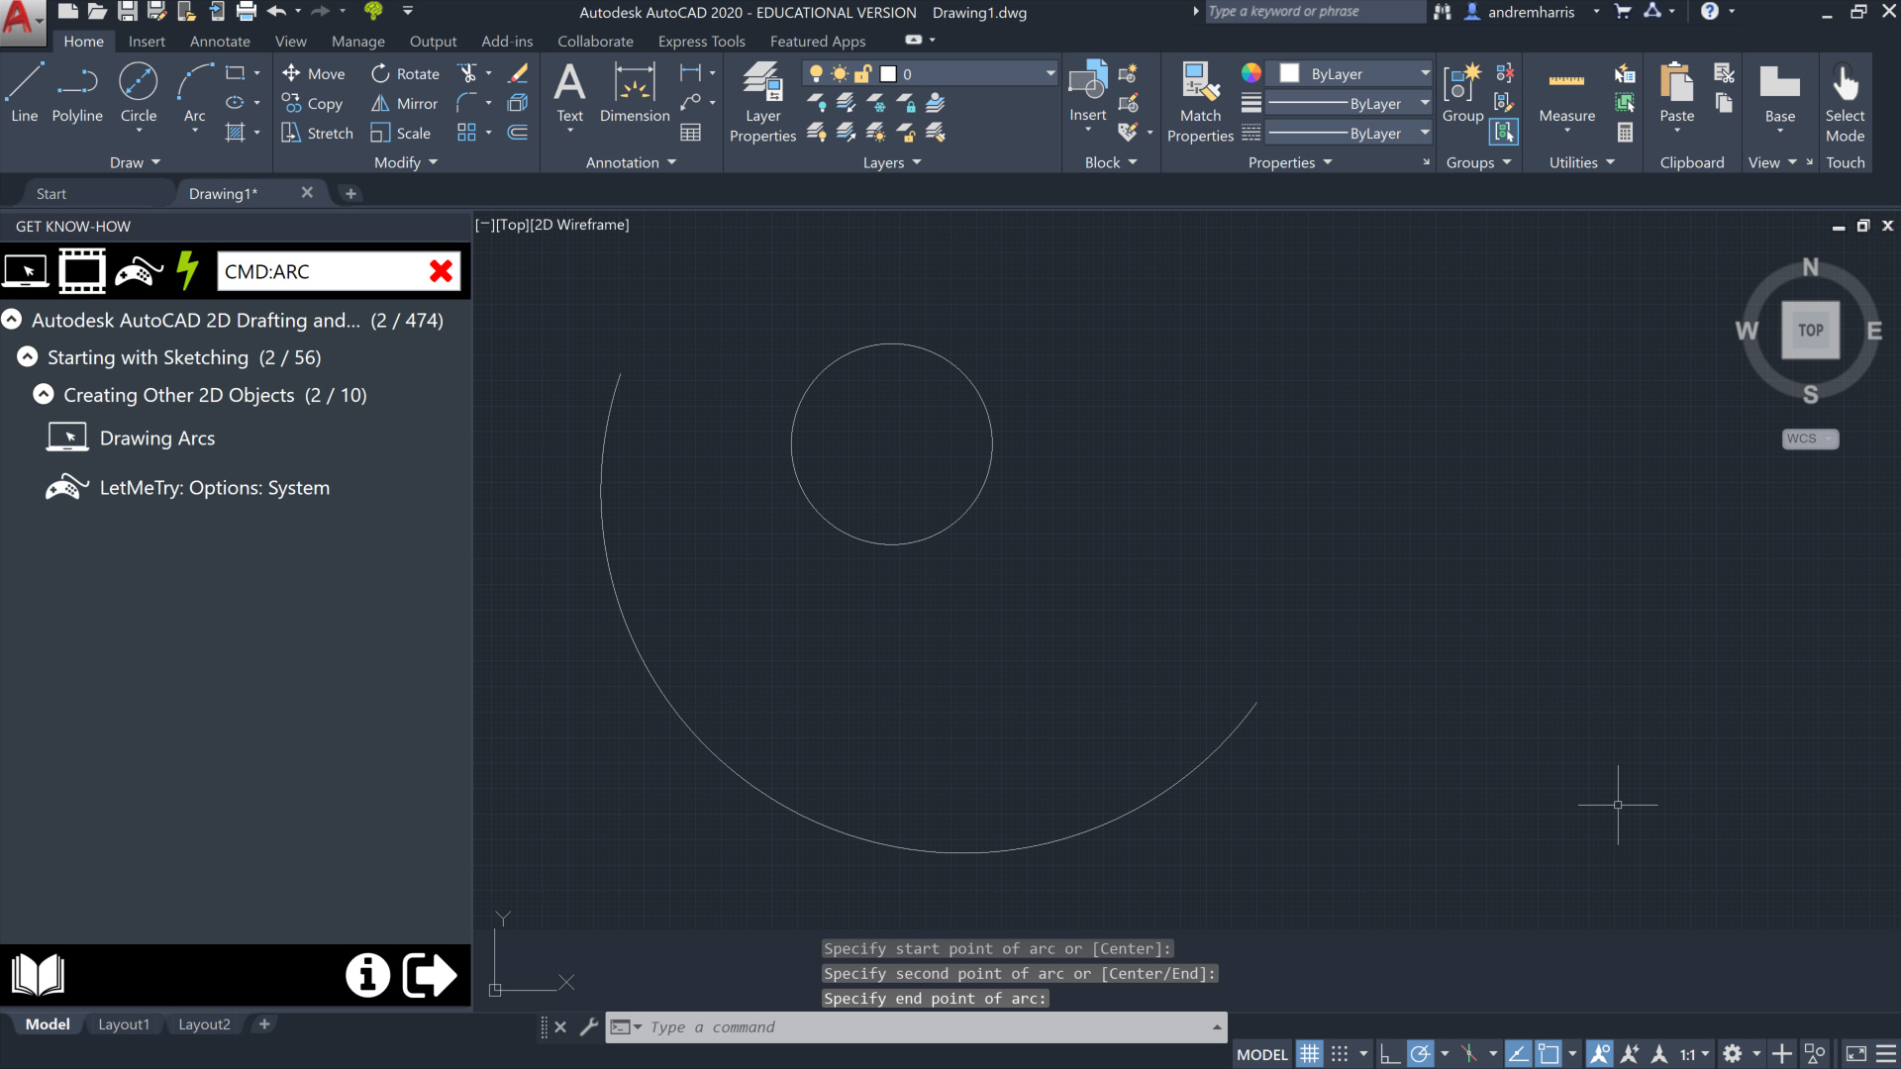The height and width of the screenshot is (1069, 1901).
Task: Select the Line drawing tool
Action: (x=24, y=92)
